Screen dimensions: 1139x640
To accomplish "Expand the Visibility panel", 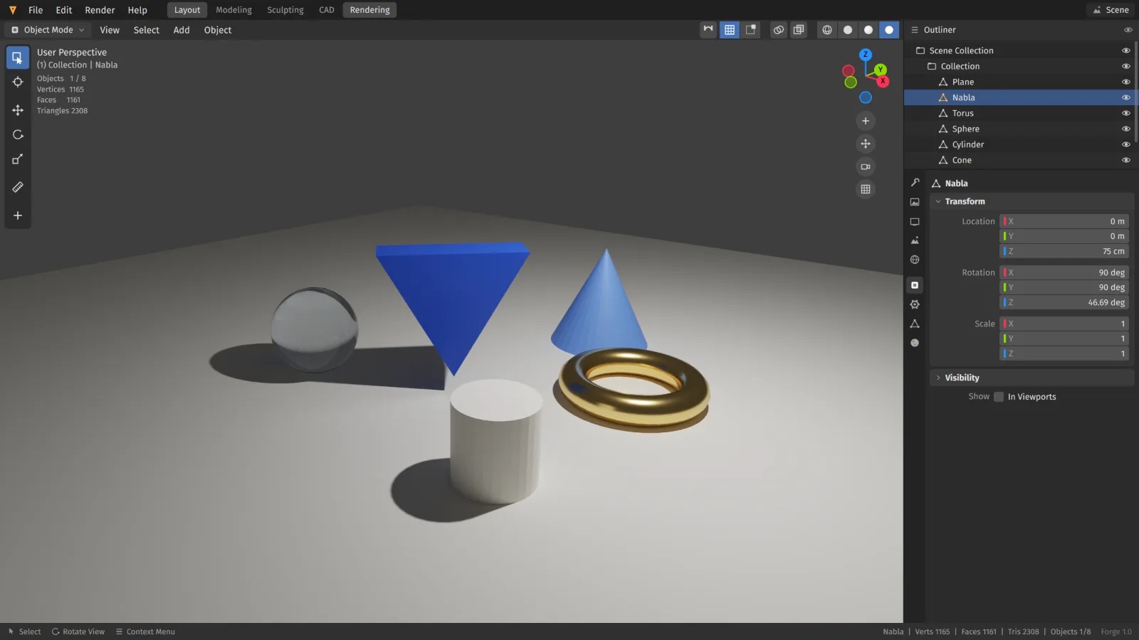I will [1032, 378].
